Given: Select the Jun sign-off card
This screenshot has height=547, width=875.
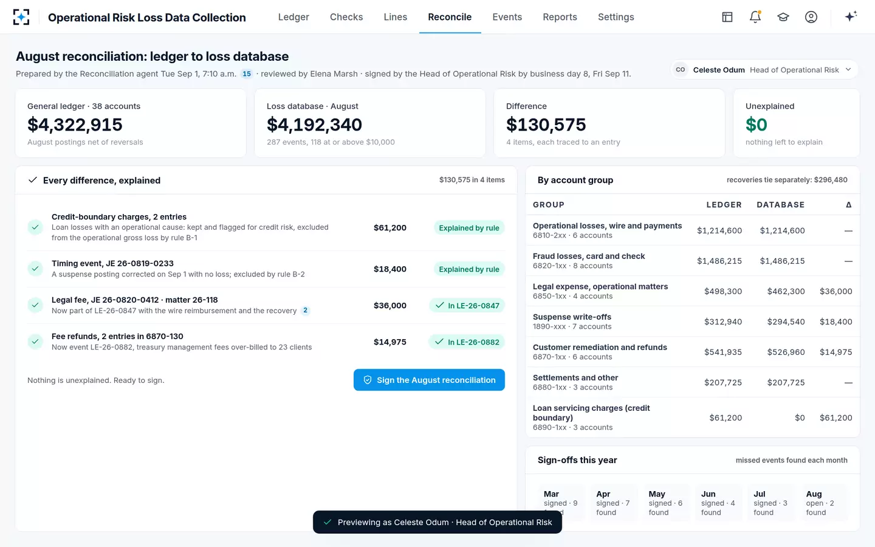Looking at the screenshot, I should [x=718, y=502].
